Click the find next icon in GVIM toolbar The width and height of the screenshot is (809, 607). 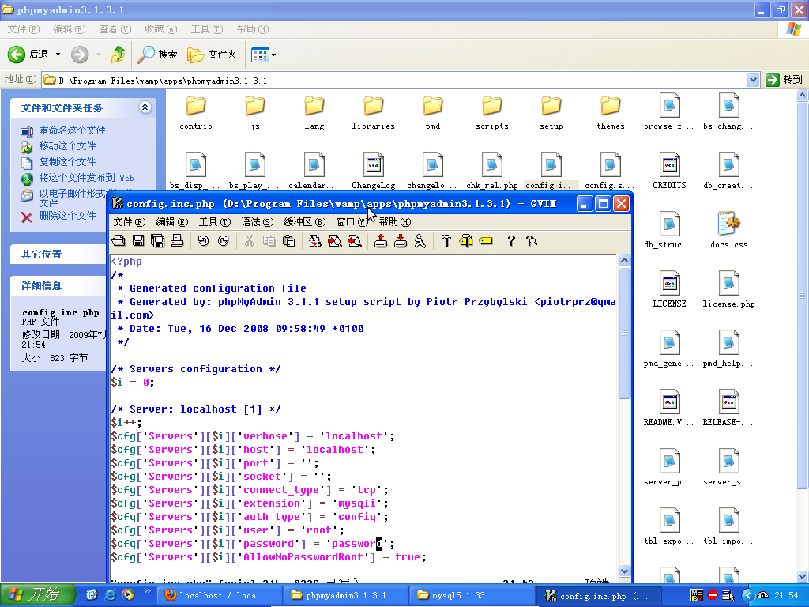click(335, 241)
